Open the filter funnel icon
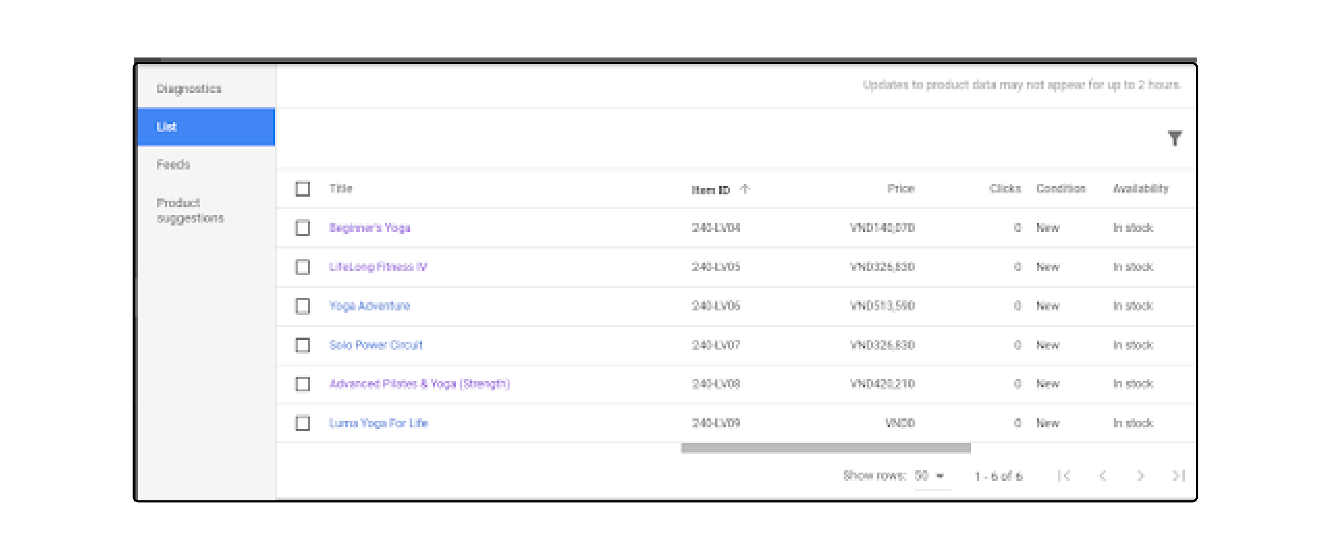Viewport: 1331px width, 559px height. coord(1174,138)
